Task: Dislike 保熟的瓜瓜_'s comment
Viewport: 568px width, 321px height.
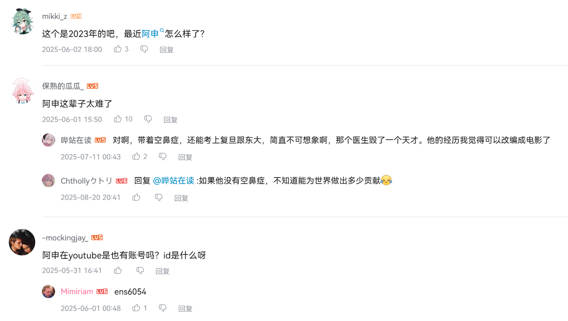Action: pyautogui.click(x=148, y=119)
